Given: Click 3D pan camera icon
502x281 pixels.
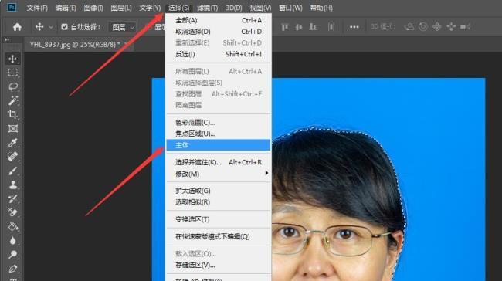Looking at the screenshot, I should pos(436,27).
